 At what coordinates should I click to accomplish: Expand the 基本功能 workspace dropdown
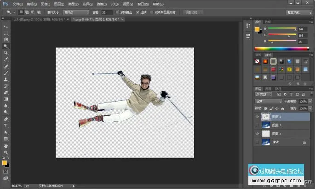tap(298, 12)
